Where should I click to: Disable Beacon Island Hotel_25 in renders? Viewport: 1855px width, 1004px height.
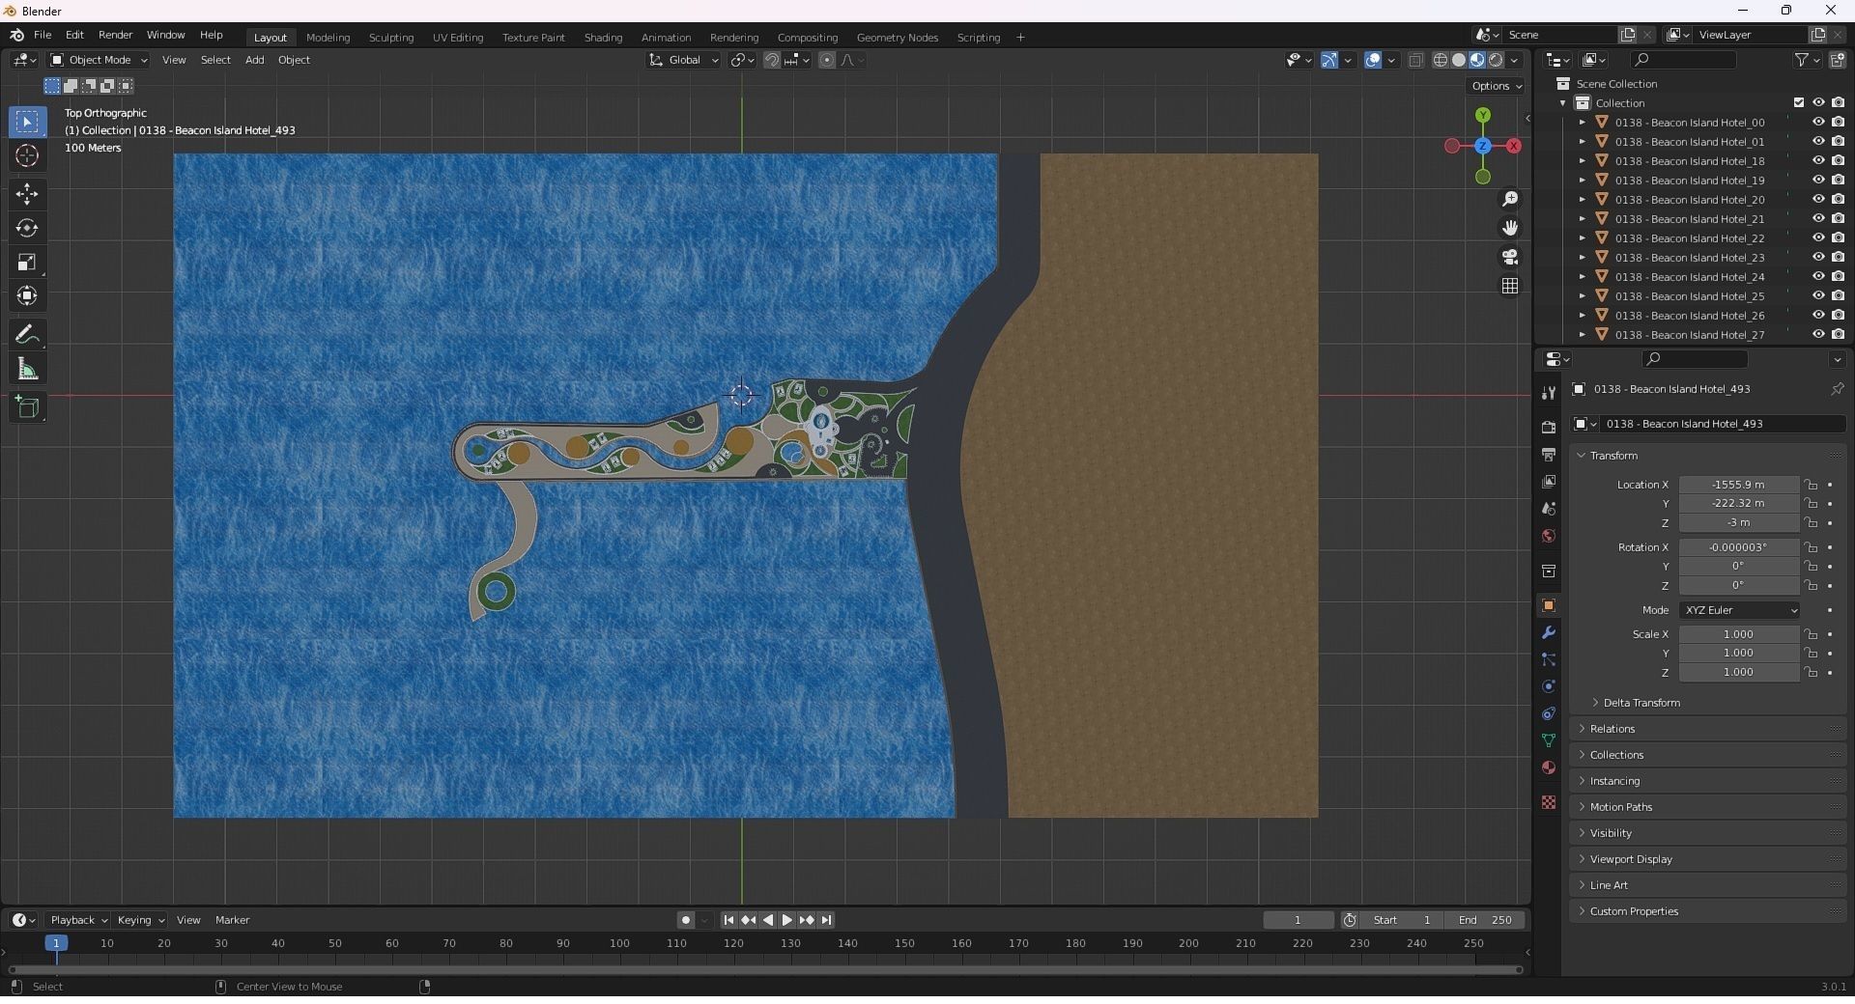(x=1838, y=295)
